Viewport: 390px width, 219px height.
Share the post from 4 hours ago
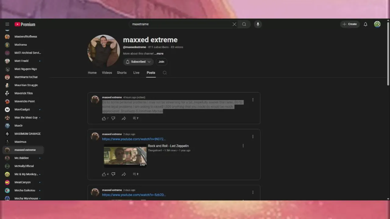124,118
